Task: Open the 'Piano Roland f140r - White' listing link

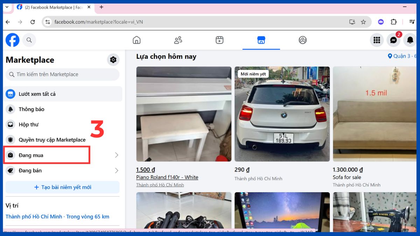Action: [167, 177]
